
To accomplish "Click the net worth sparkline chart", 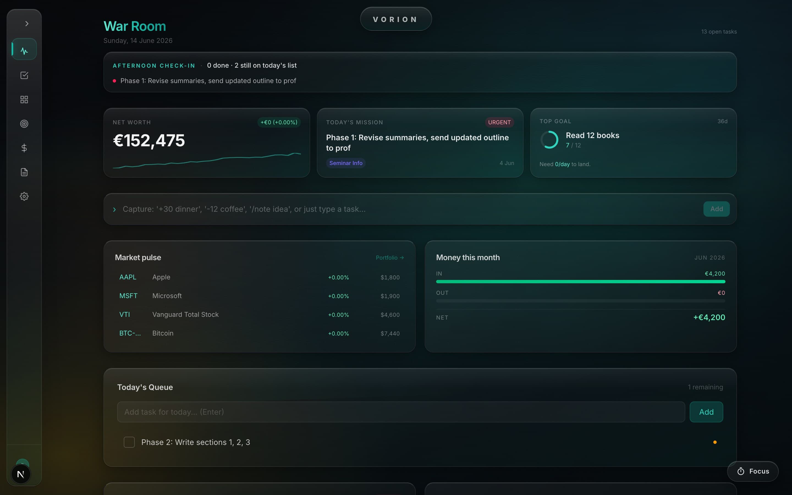I will 207,160.
